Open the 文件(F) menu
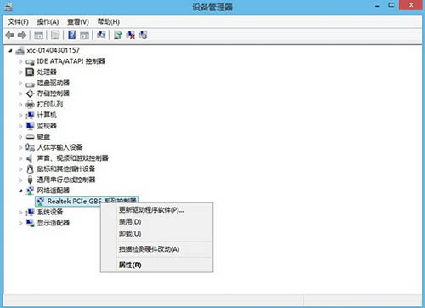Screen dimensions: 425x308 tap(18, 22)
